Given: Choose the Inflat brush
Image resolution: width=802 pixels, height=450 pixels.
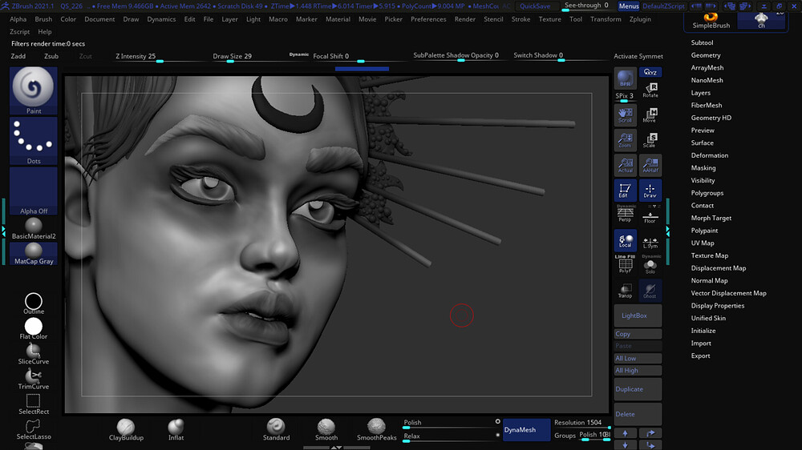Looking at the screenshot, I should point(176,428).
